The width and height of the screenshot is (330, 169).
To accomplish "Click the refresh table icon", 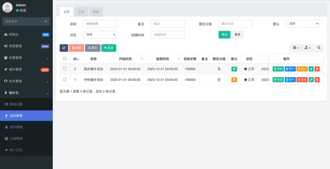I will click(x=64, y=48).
